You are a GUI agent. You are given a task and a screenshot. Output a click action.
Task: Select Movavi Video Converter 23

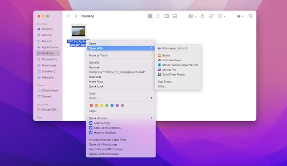[x=179, y=65]
